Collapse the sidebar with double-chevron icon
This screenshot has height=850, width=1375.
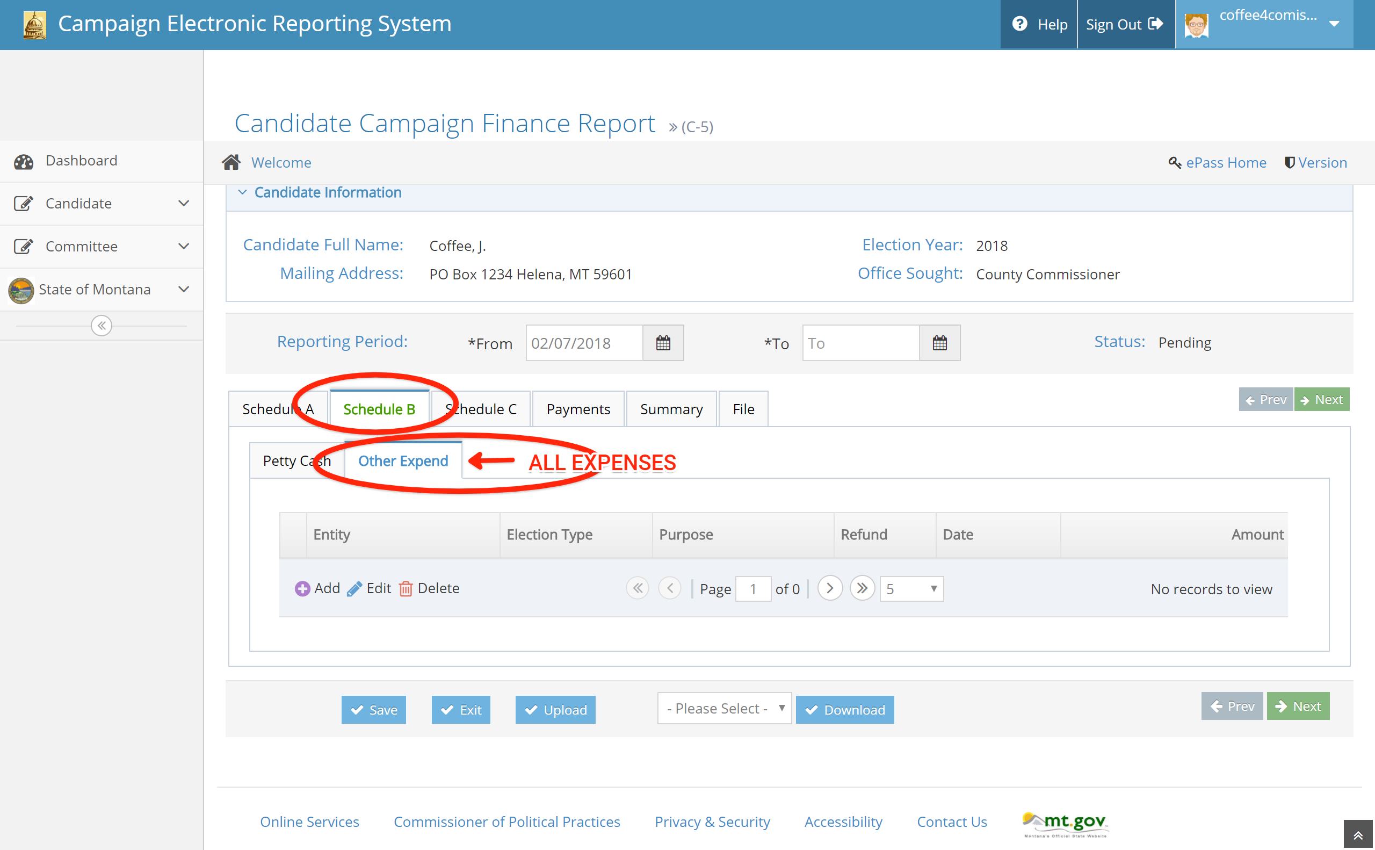click(x=101, y=326)
